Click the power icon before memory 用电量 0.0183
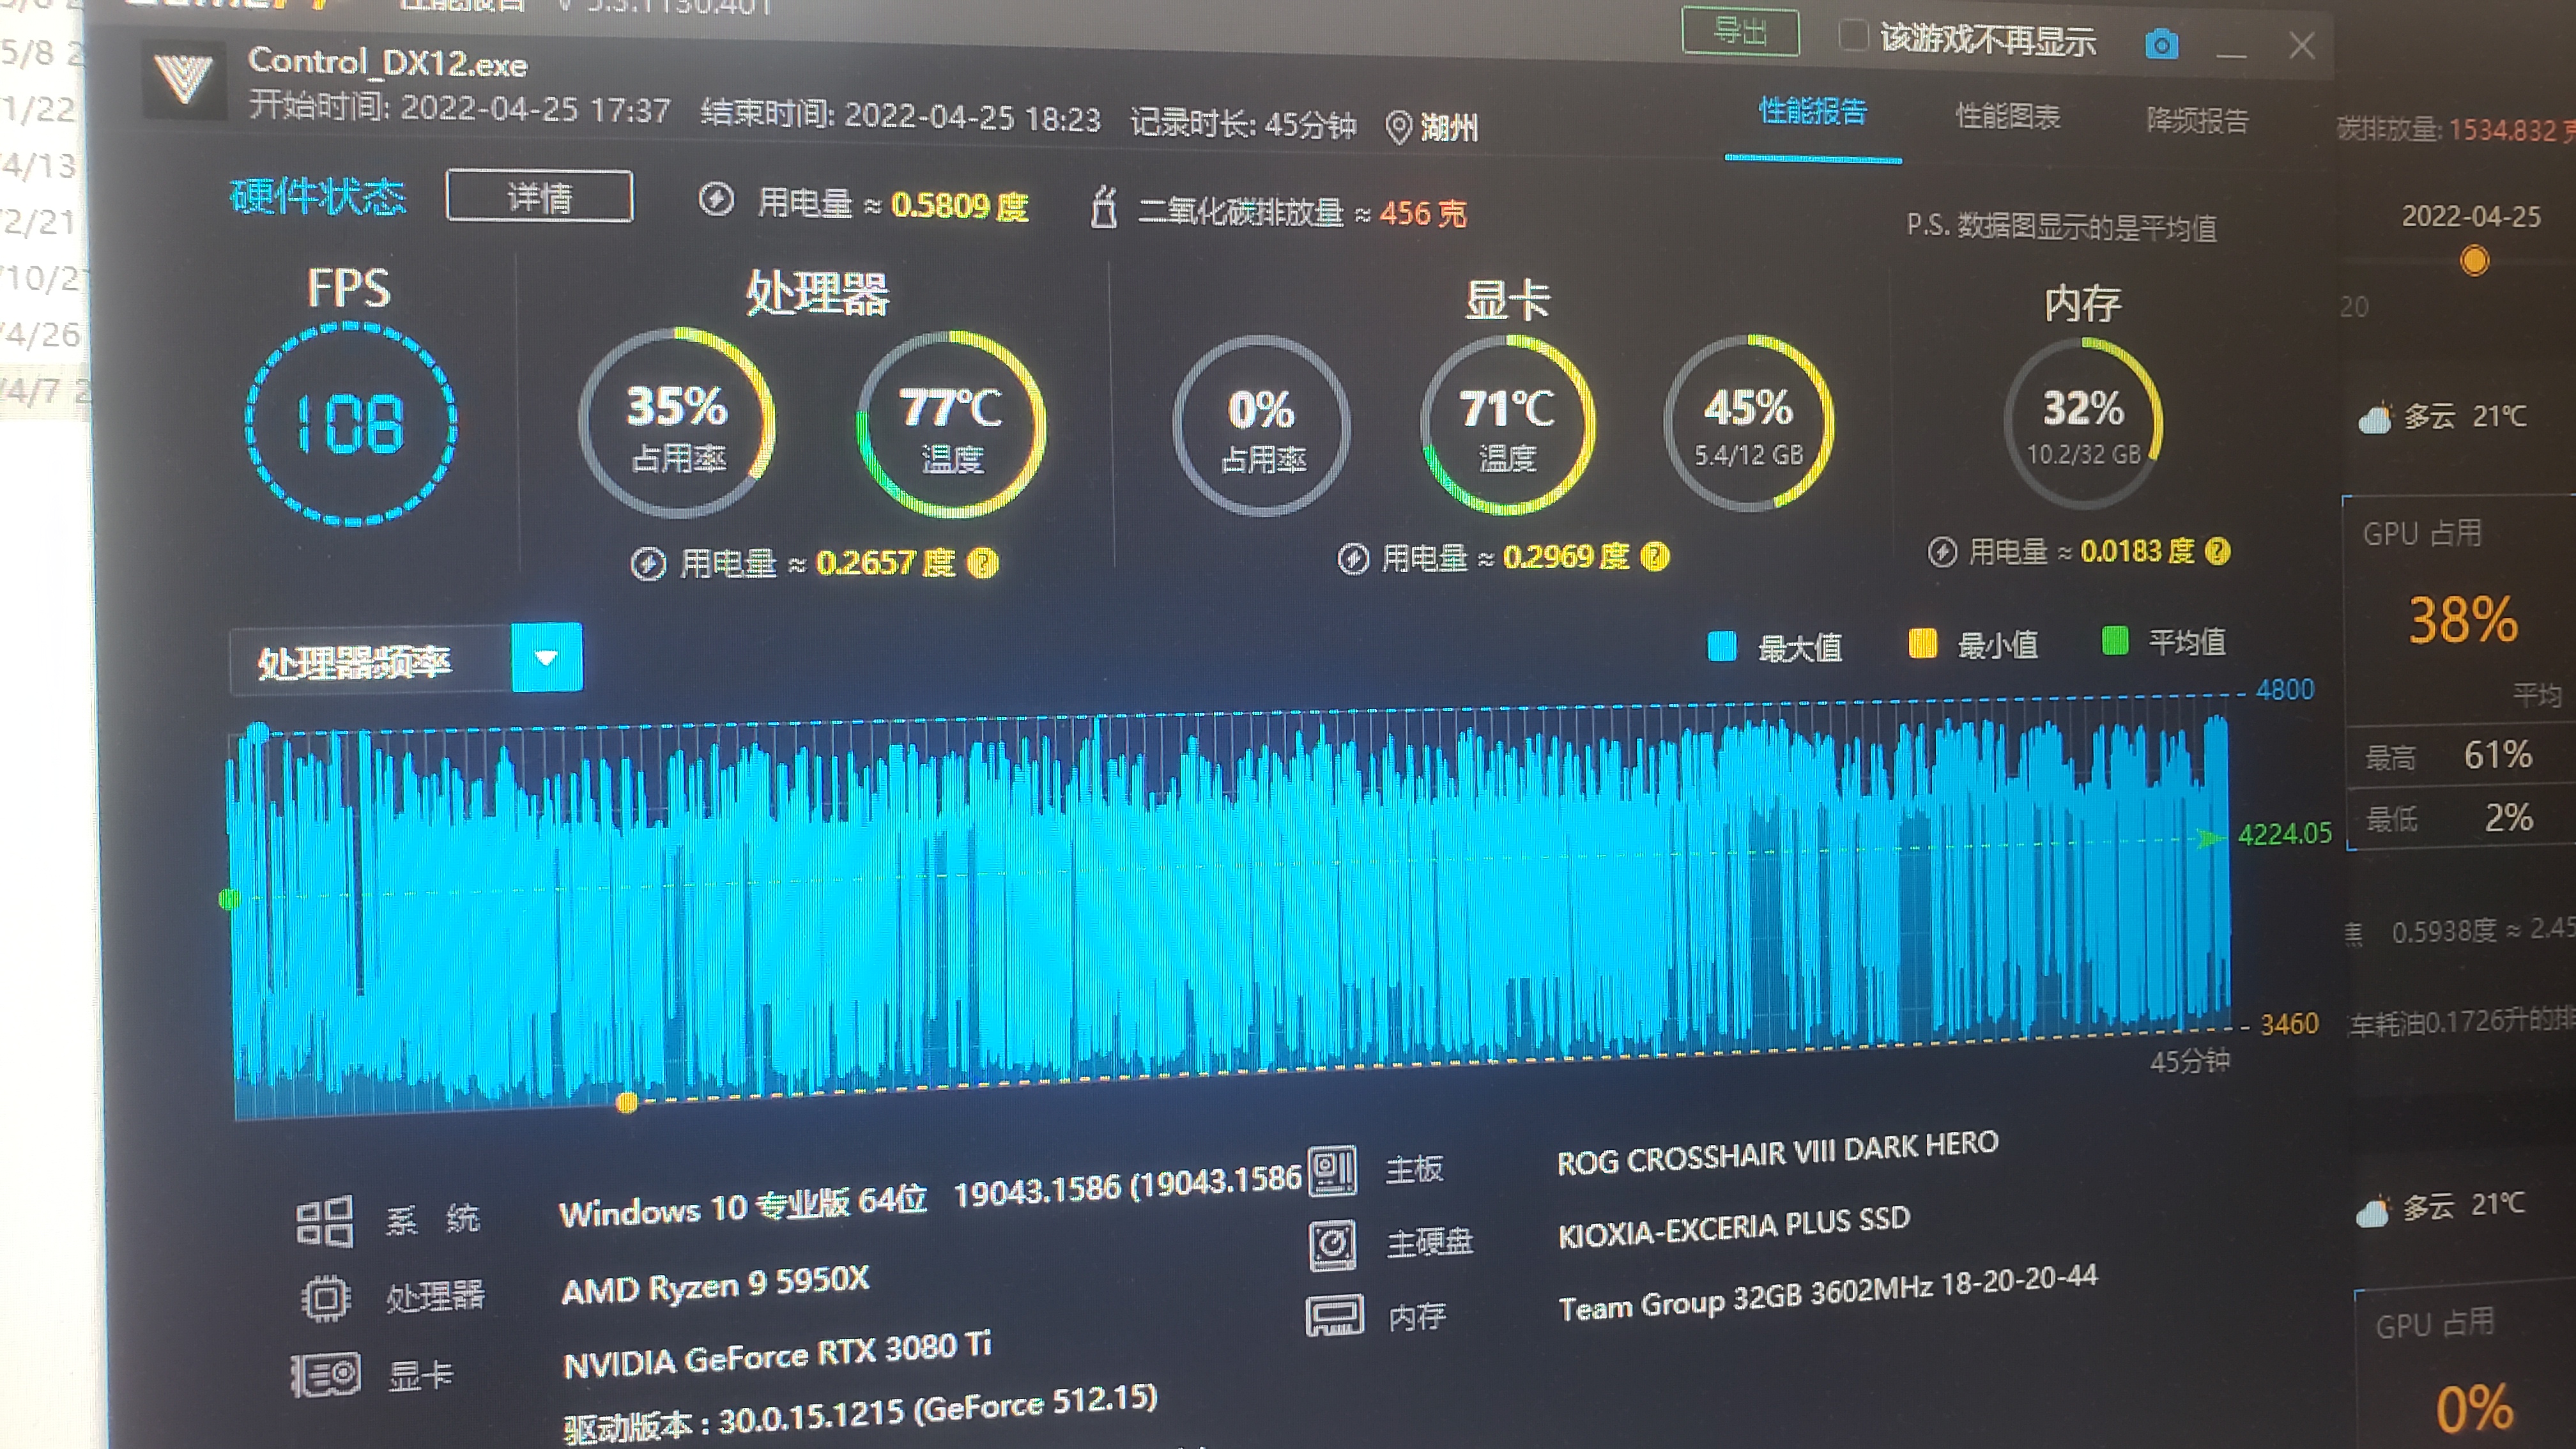The height and width of the screenshot is (1449, 2576). point(1942,552)
